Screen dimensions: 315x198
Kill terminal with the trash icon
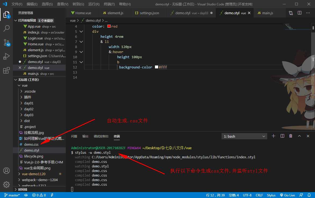[x=291, y=136]
